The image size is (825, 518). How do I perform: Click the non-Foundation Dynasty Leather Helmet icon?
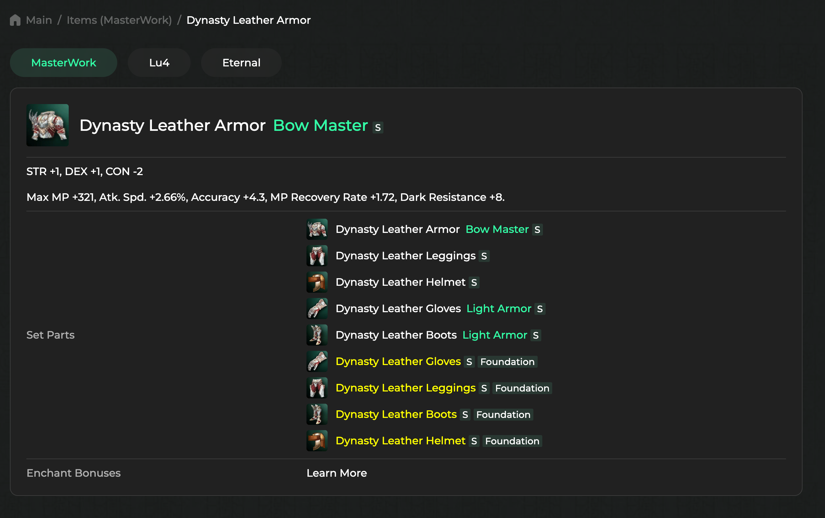pyautogui.click(x=317, y=282)
